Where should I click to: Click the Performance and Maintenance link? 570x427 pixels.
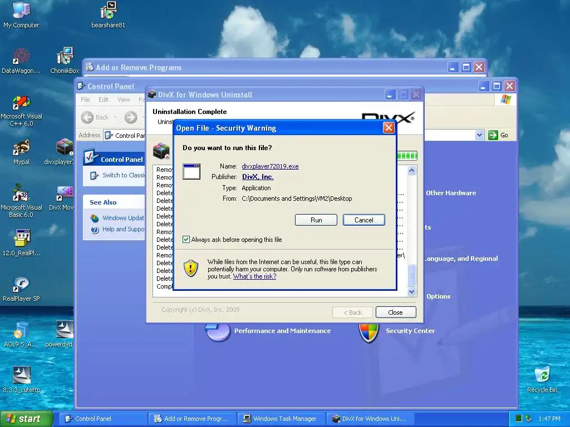(282, 331)
